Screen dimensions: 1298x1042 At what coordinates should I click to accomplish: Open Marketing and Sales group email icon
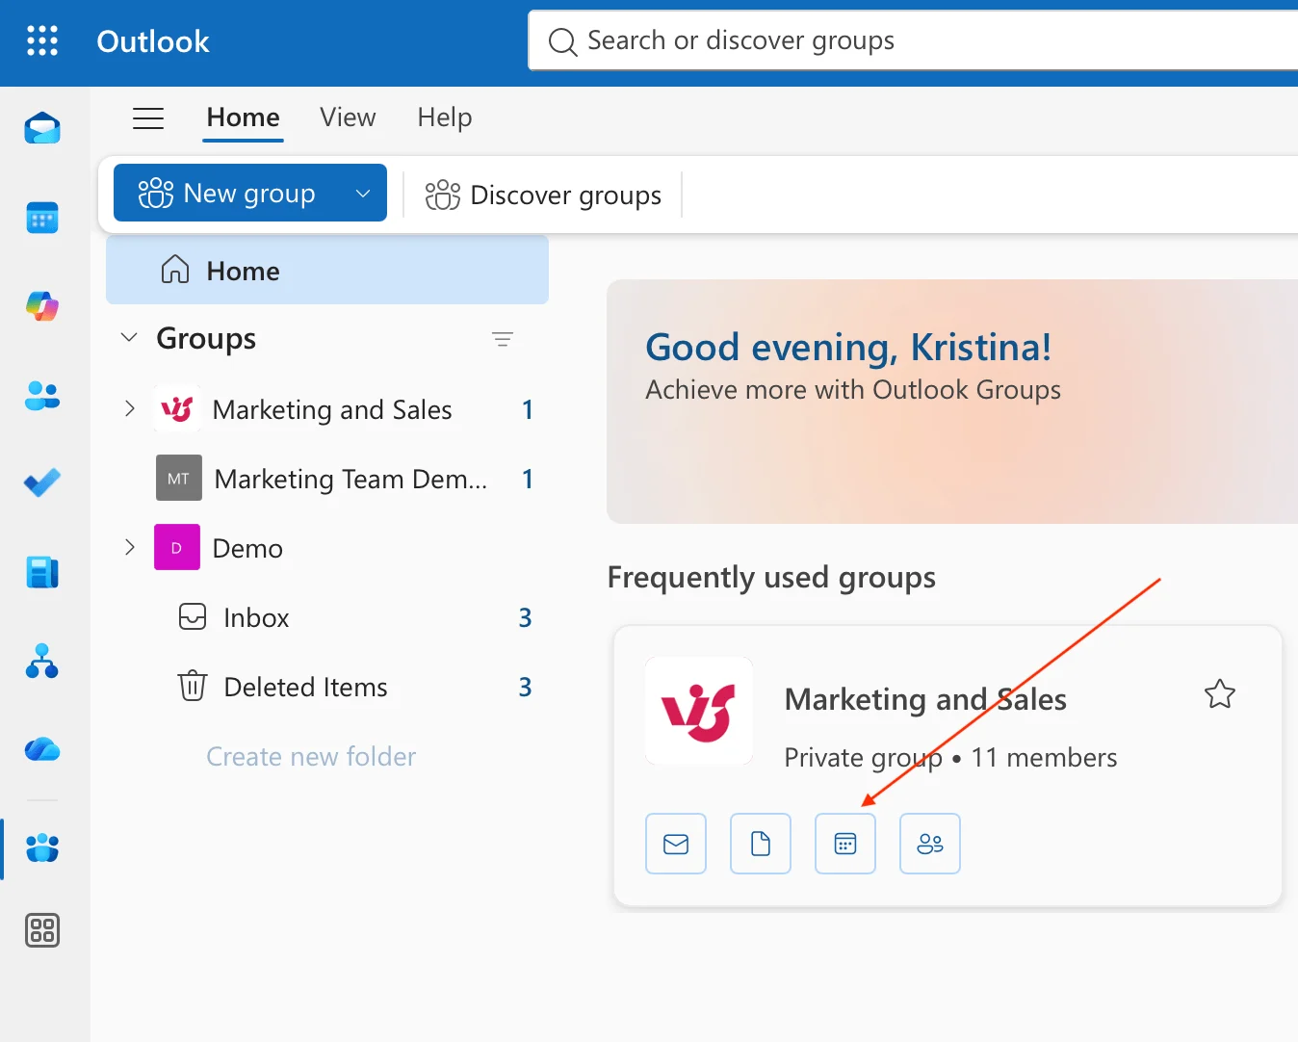point(676,844)
